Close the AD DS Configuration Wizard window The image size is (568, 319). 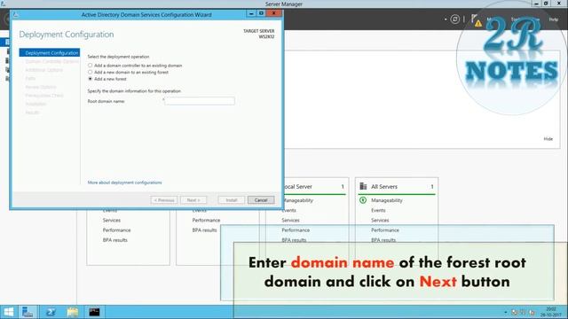274,13
